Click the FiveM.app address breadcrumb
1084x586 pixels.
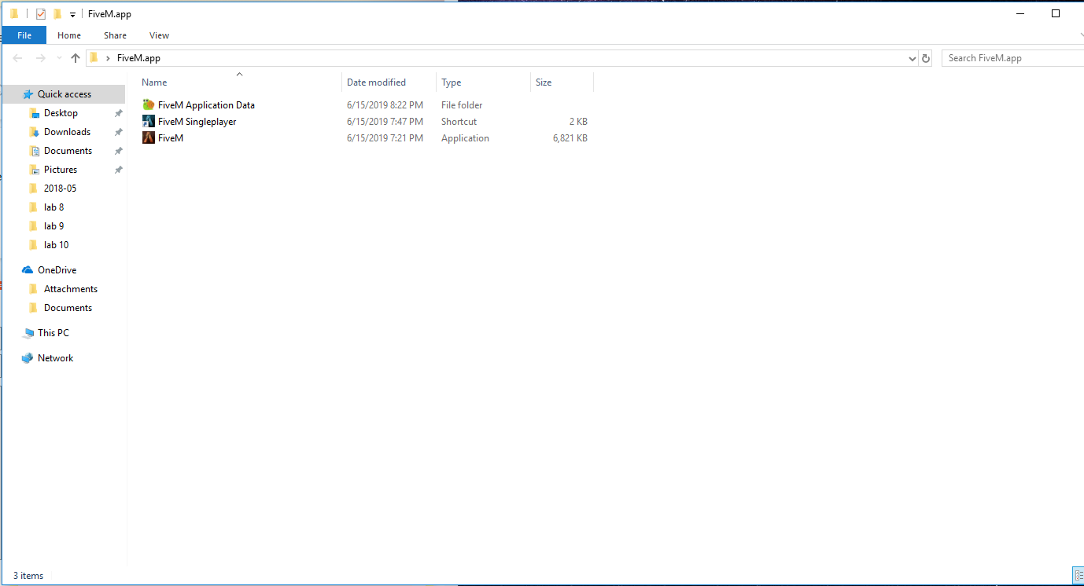[x=138, y=58]
